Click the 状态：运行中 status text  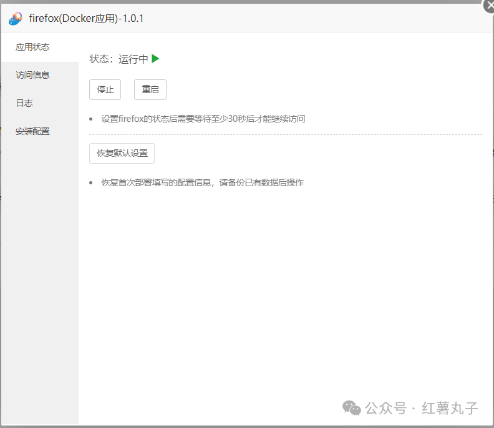pos(119,59)
